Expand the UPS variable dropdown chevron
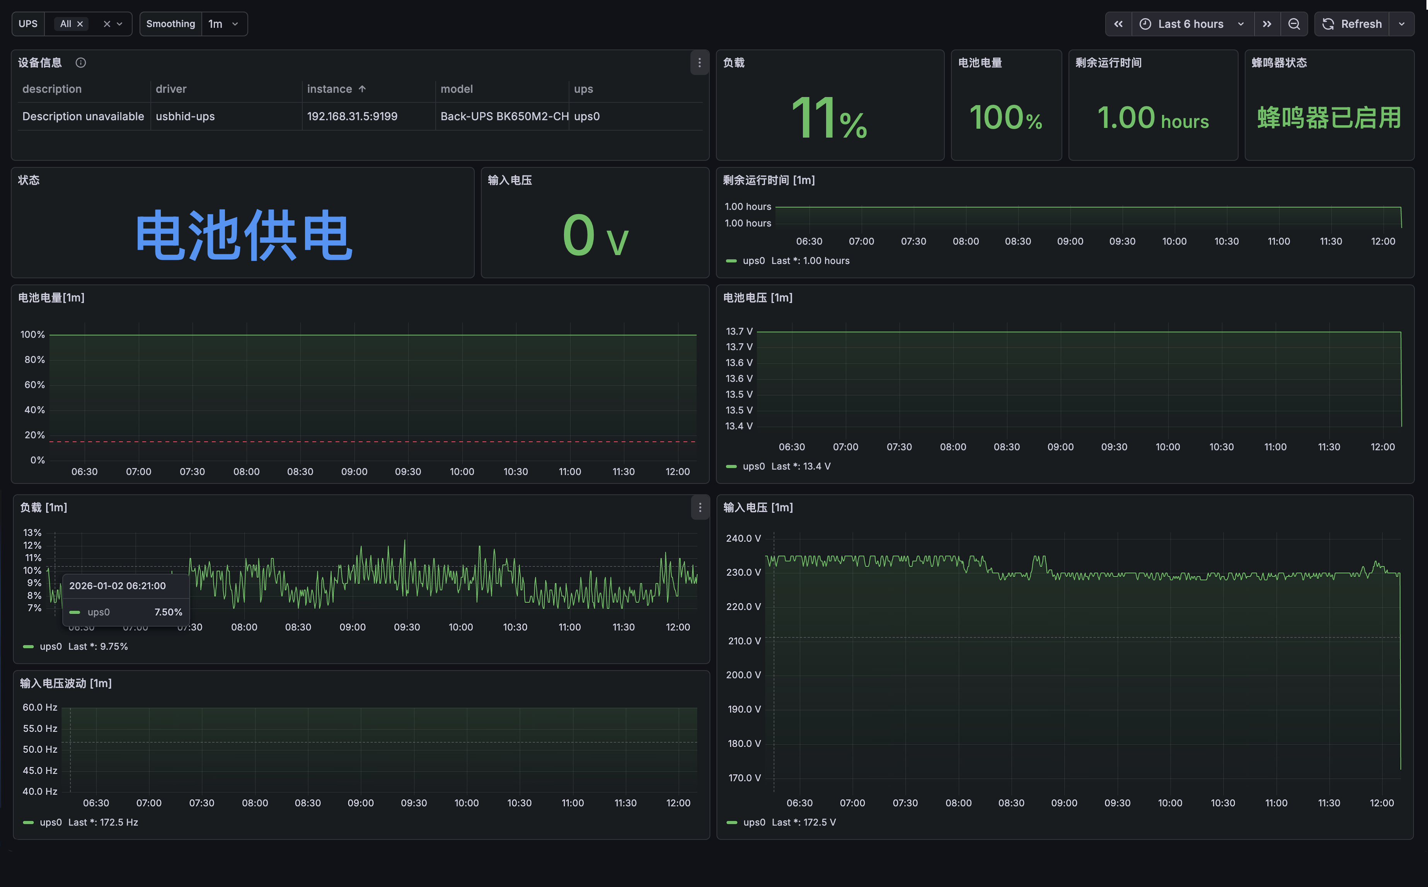The height and width of the screenshot is (887, 1428). point(120,24)
